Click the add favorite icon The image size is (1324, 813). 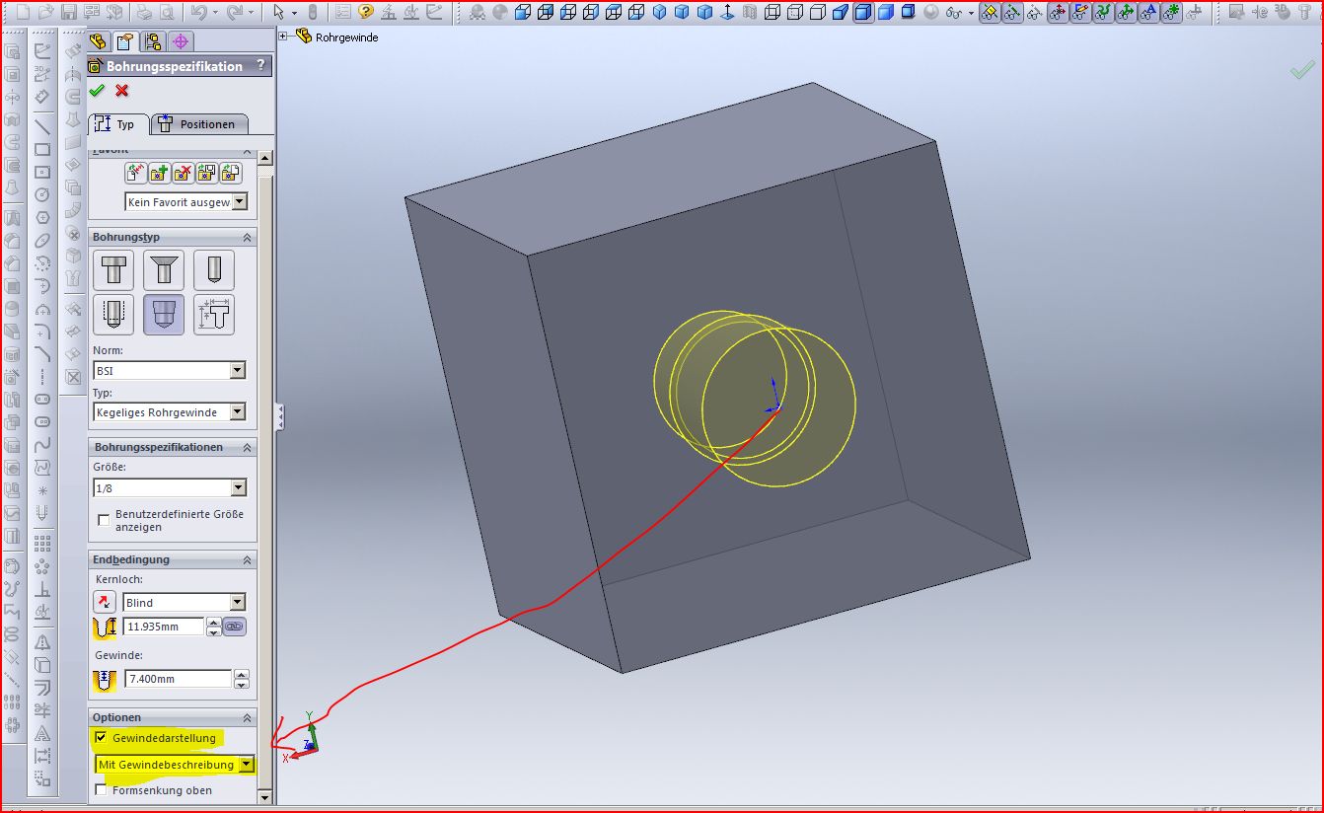click(x=159, y=174)
